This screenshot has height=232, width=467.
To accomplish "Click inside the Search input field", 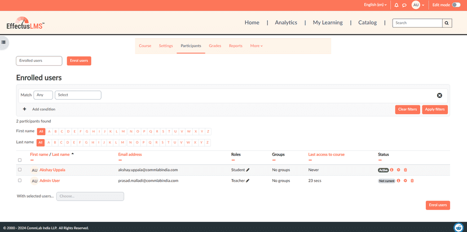I will [417, 23].
